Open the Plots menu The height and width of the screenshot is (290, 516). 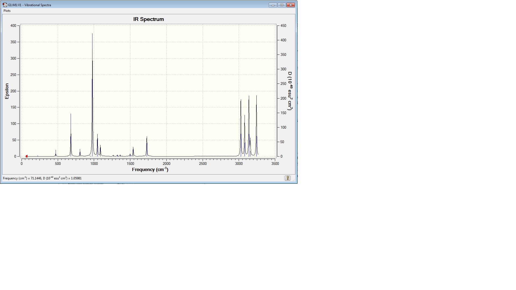[x=7, y=11]
